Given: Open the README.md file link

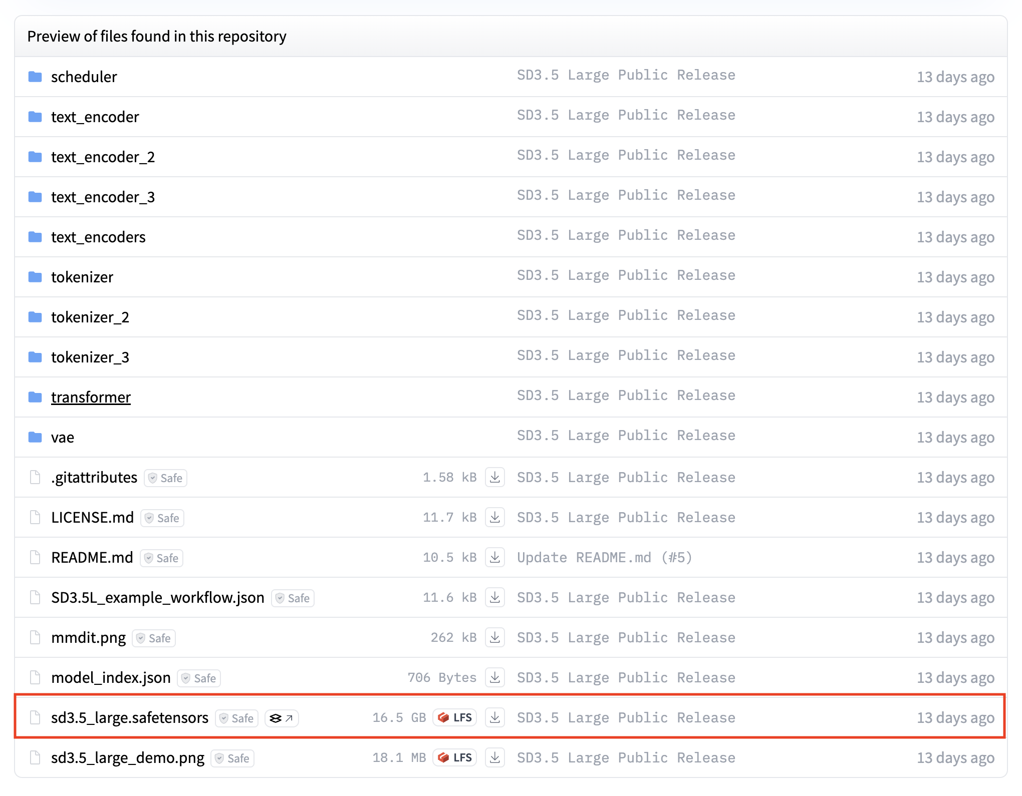Looking at the screenshot, I should tap(92, 557).
